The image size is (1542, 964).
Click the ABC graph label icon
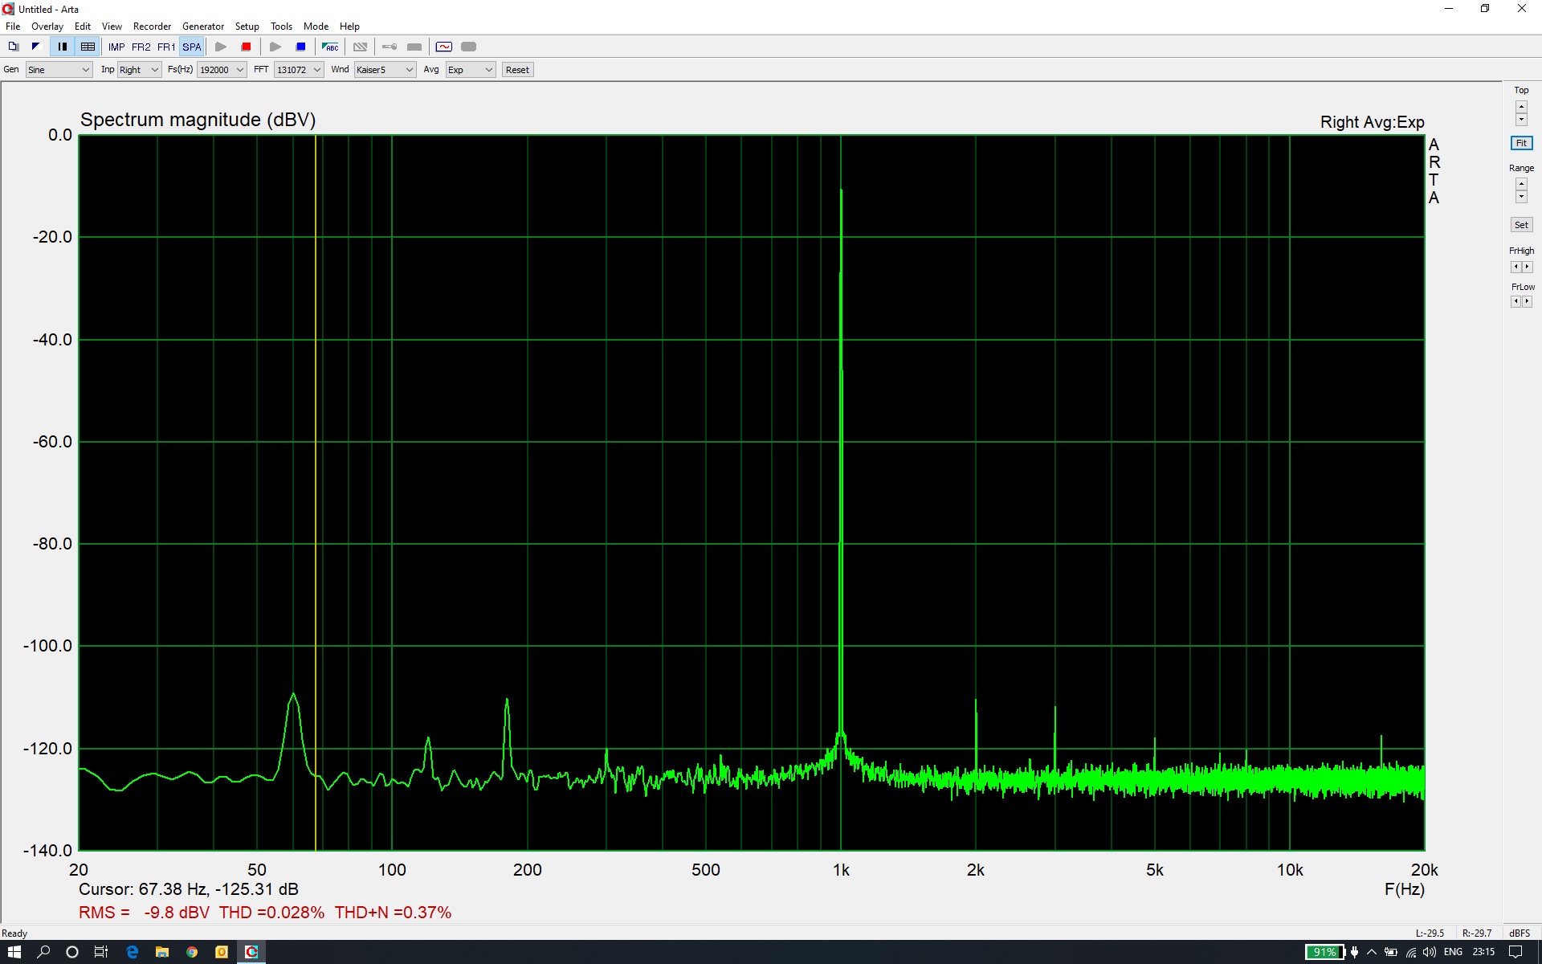[x=330, y=47]
